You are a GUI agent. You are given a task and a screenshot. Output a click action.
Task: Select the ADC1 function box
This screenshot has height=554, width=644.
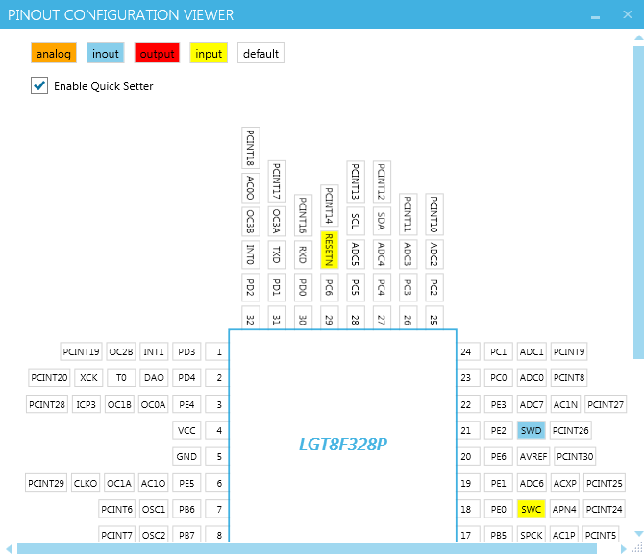[x=531, y=351]
